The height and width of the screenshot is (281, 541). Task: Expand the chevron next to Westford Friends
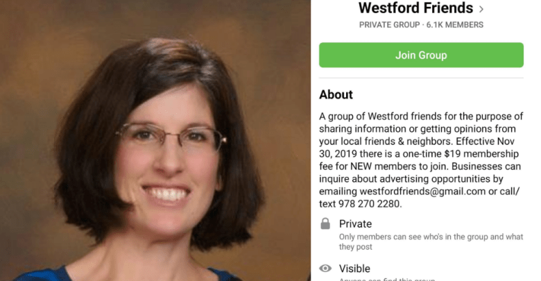tap(481, 9)
